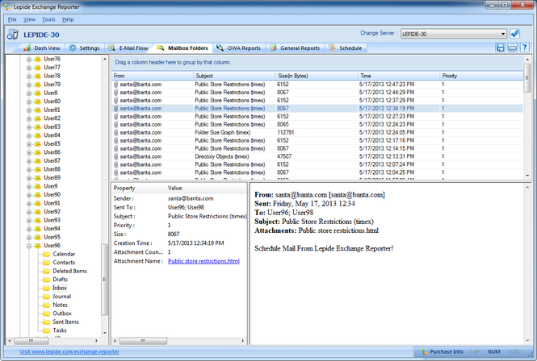This screenshot has width=537, height=361.
Task: Click the folder tree vertical scrollbar thumb
Action: tap(104, 280)
